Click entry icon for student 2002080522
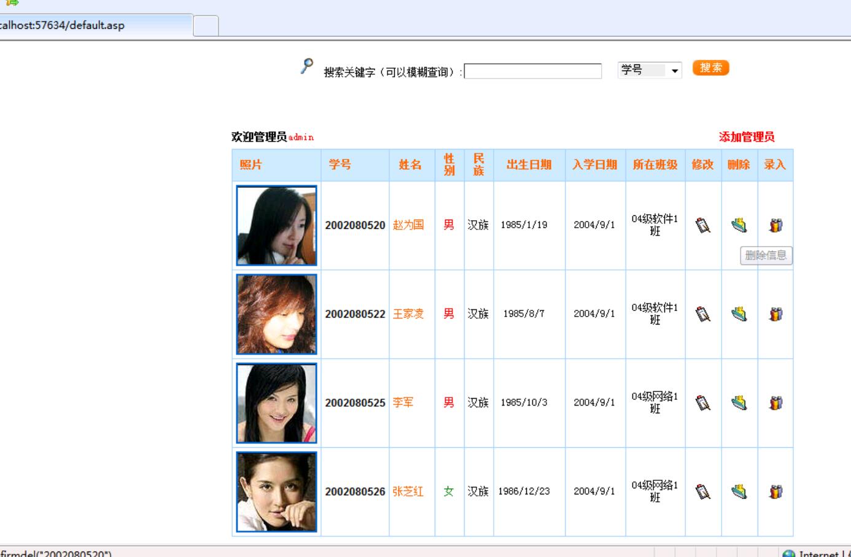851x557 pixels. pos(775,315)
